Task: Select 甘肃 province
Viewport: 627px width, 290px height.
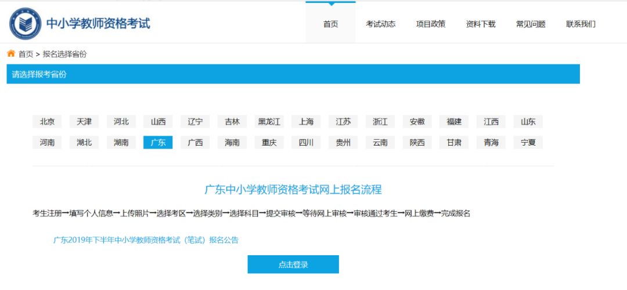Action: click(x=454, y=143)
